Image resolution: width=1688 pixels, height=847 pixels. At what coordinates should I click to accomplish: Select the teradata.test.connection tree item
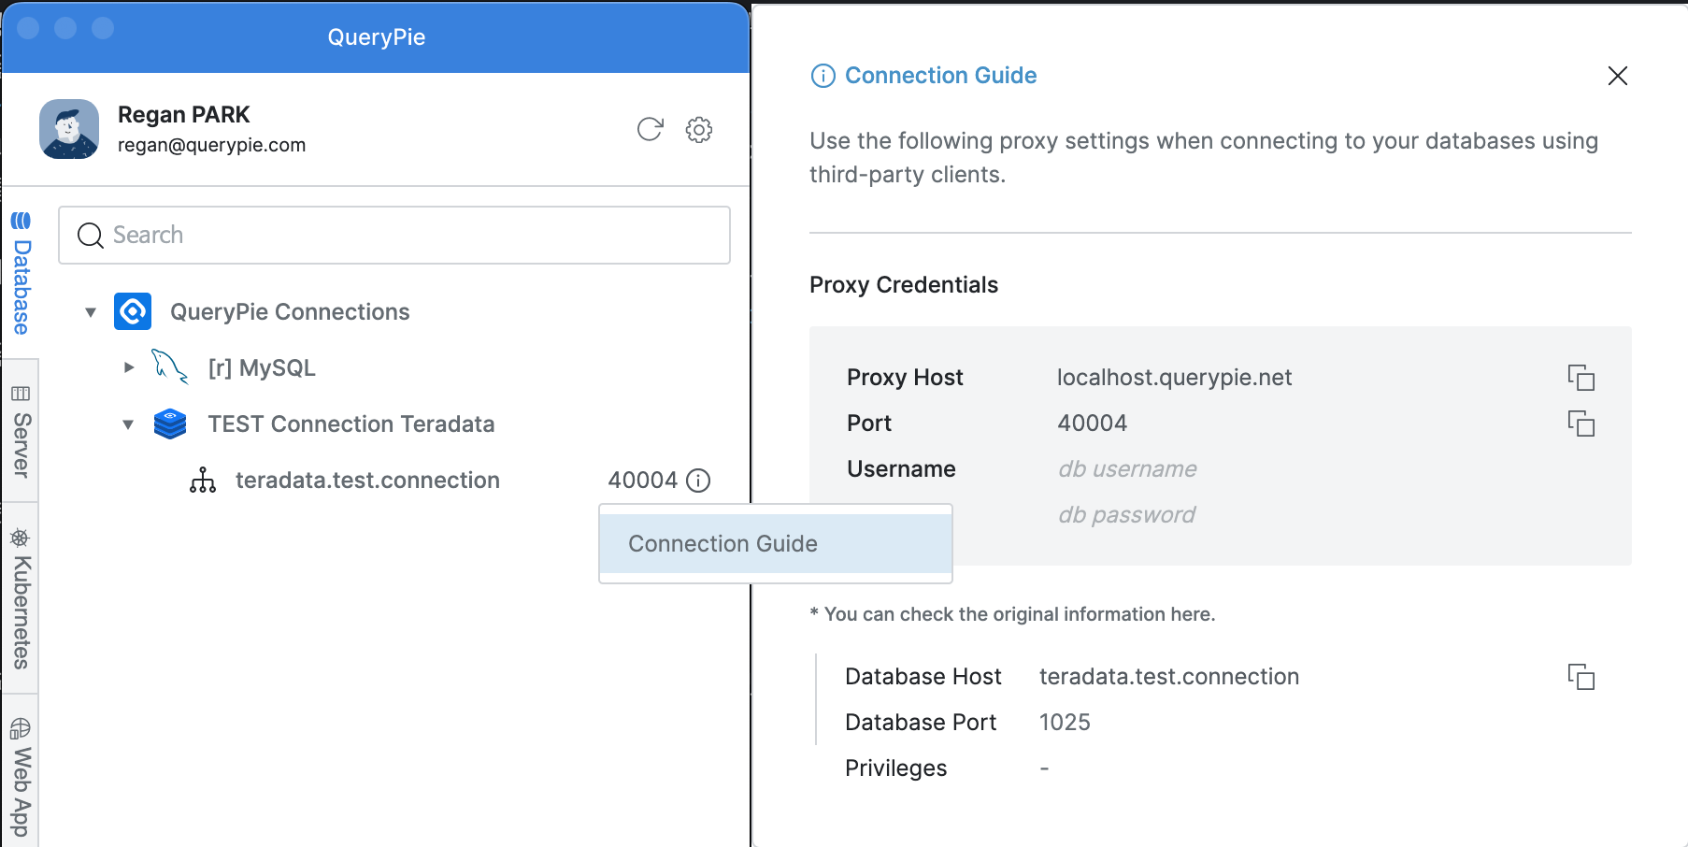367,481
